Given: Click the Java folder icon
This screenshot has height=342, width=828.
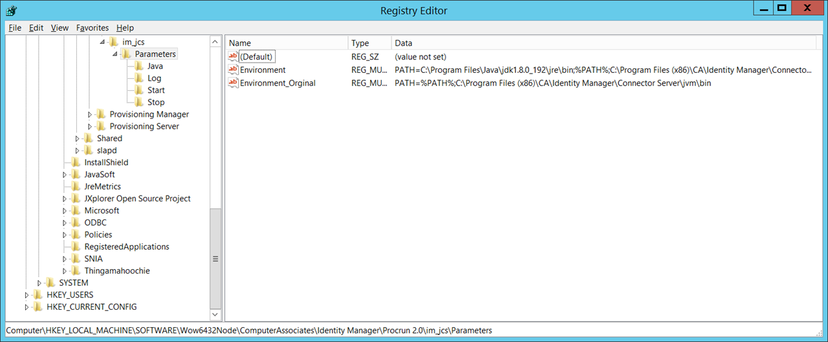Looking at the screenshot, I should pos(138,66).
